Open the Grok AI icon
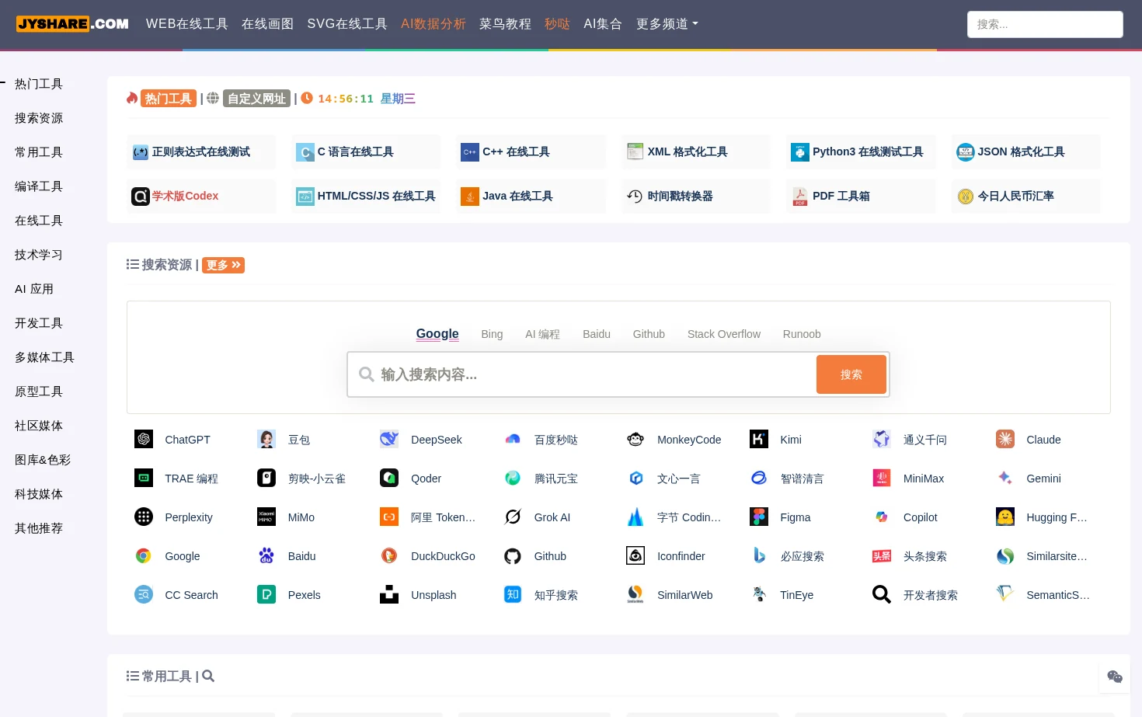Screen dimensions: 1142x717 pos(513,517)
